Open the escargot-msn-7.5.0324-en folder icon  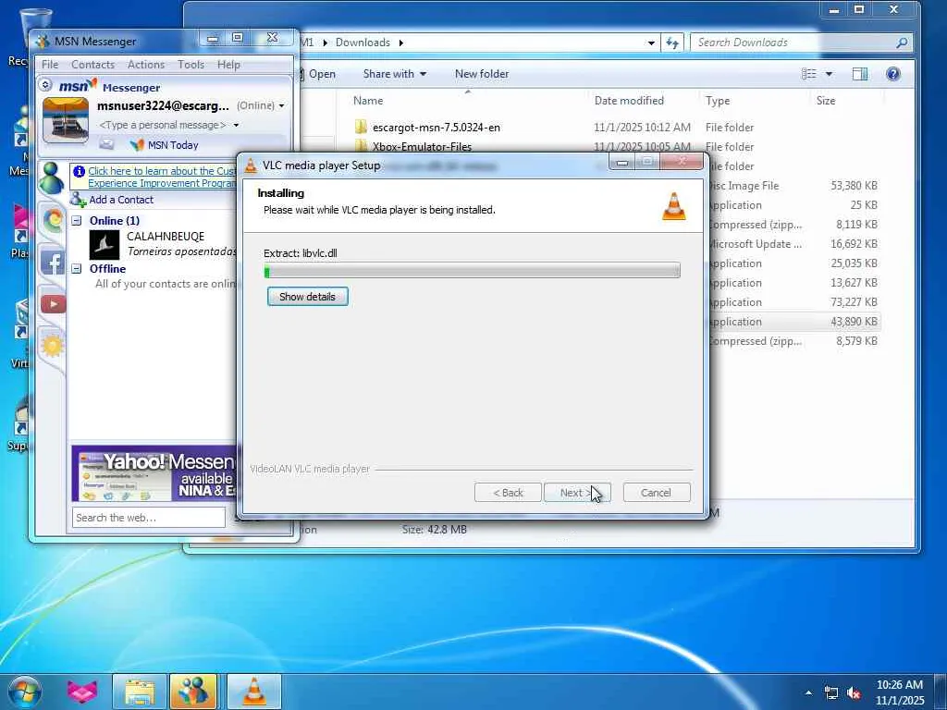coord(361,127)
